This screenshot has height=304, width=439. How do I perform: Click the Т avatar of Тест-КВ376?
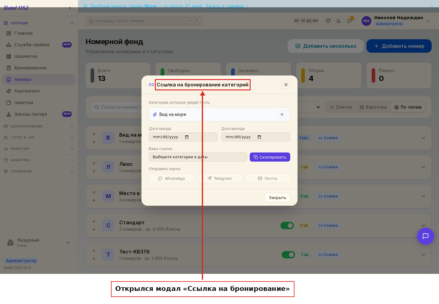click(108, 255)
